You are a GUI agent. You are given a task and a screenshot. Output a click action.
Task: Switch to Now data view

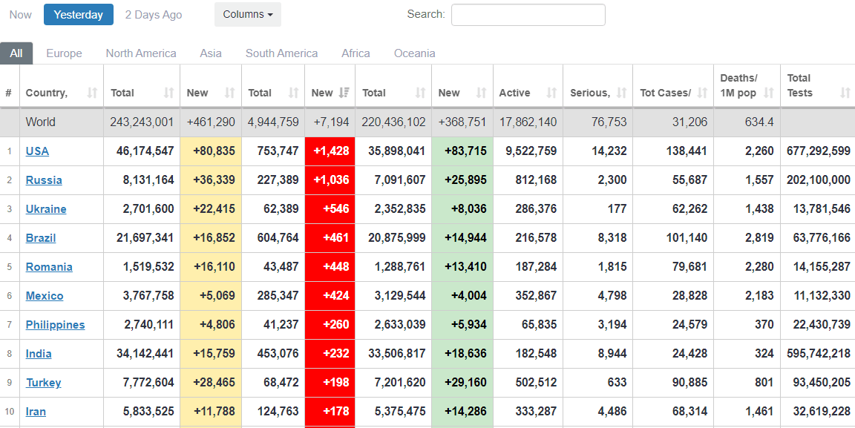(x=21, y=15)
